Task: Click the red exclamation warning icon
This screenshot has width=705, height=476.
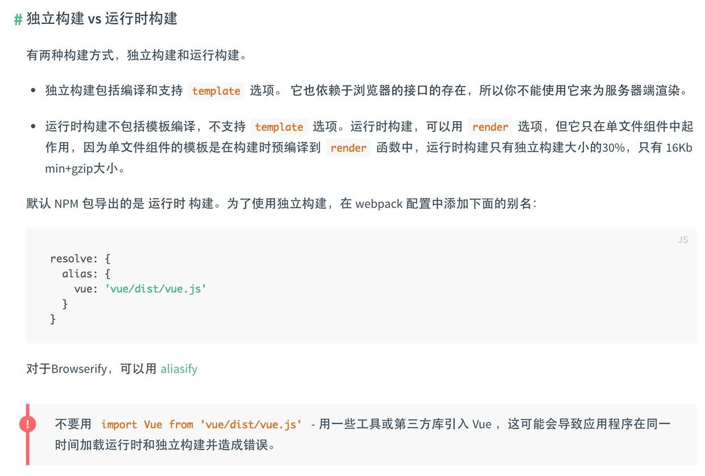Action: pos(27,424)
